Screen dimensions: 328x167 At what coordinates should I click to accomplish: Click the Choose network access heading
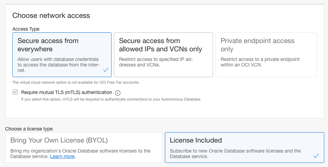tap(51, 15)
